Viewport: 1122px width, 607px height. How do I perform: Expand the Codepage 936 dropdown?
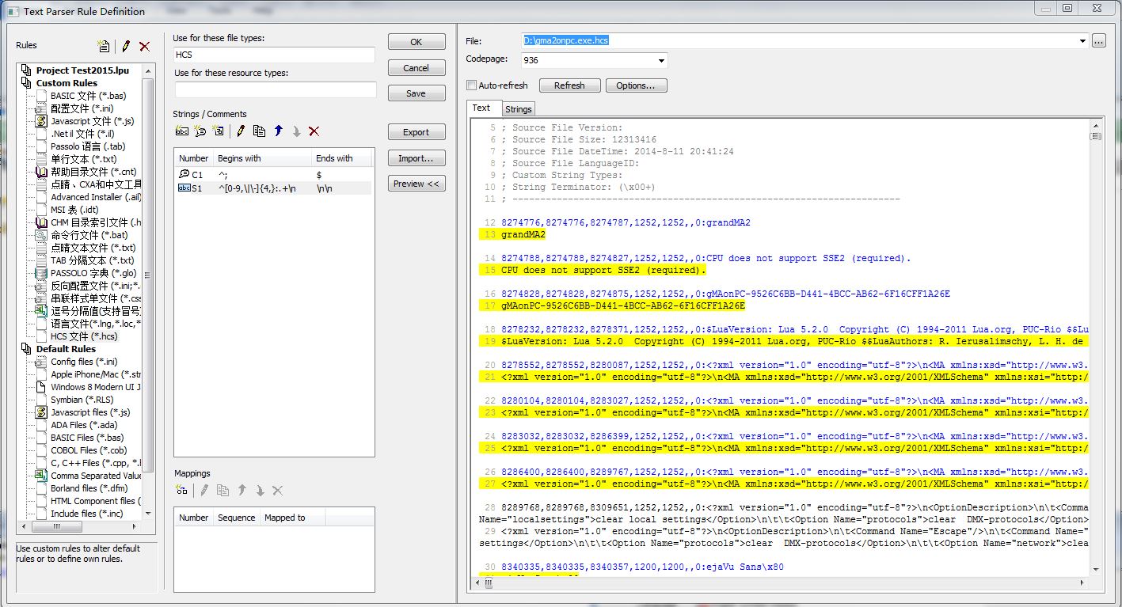(661, 61)
